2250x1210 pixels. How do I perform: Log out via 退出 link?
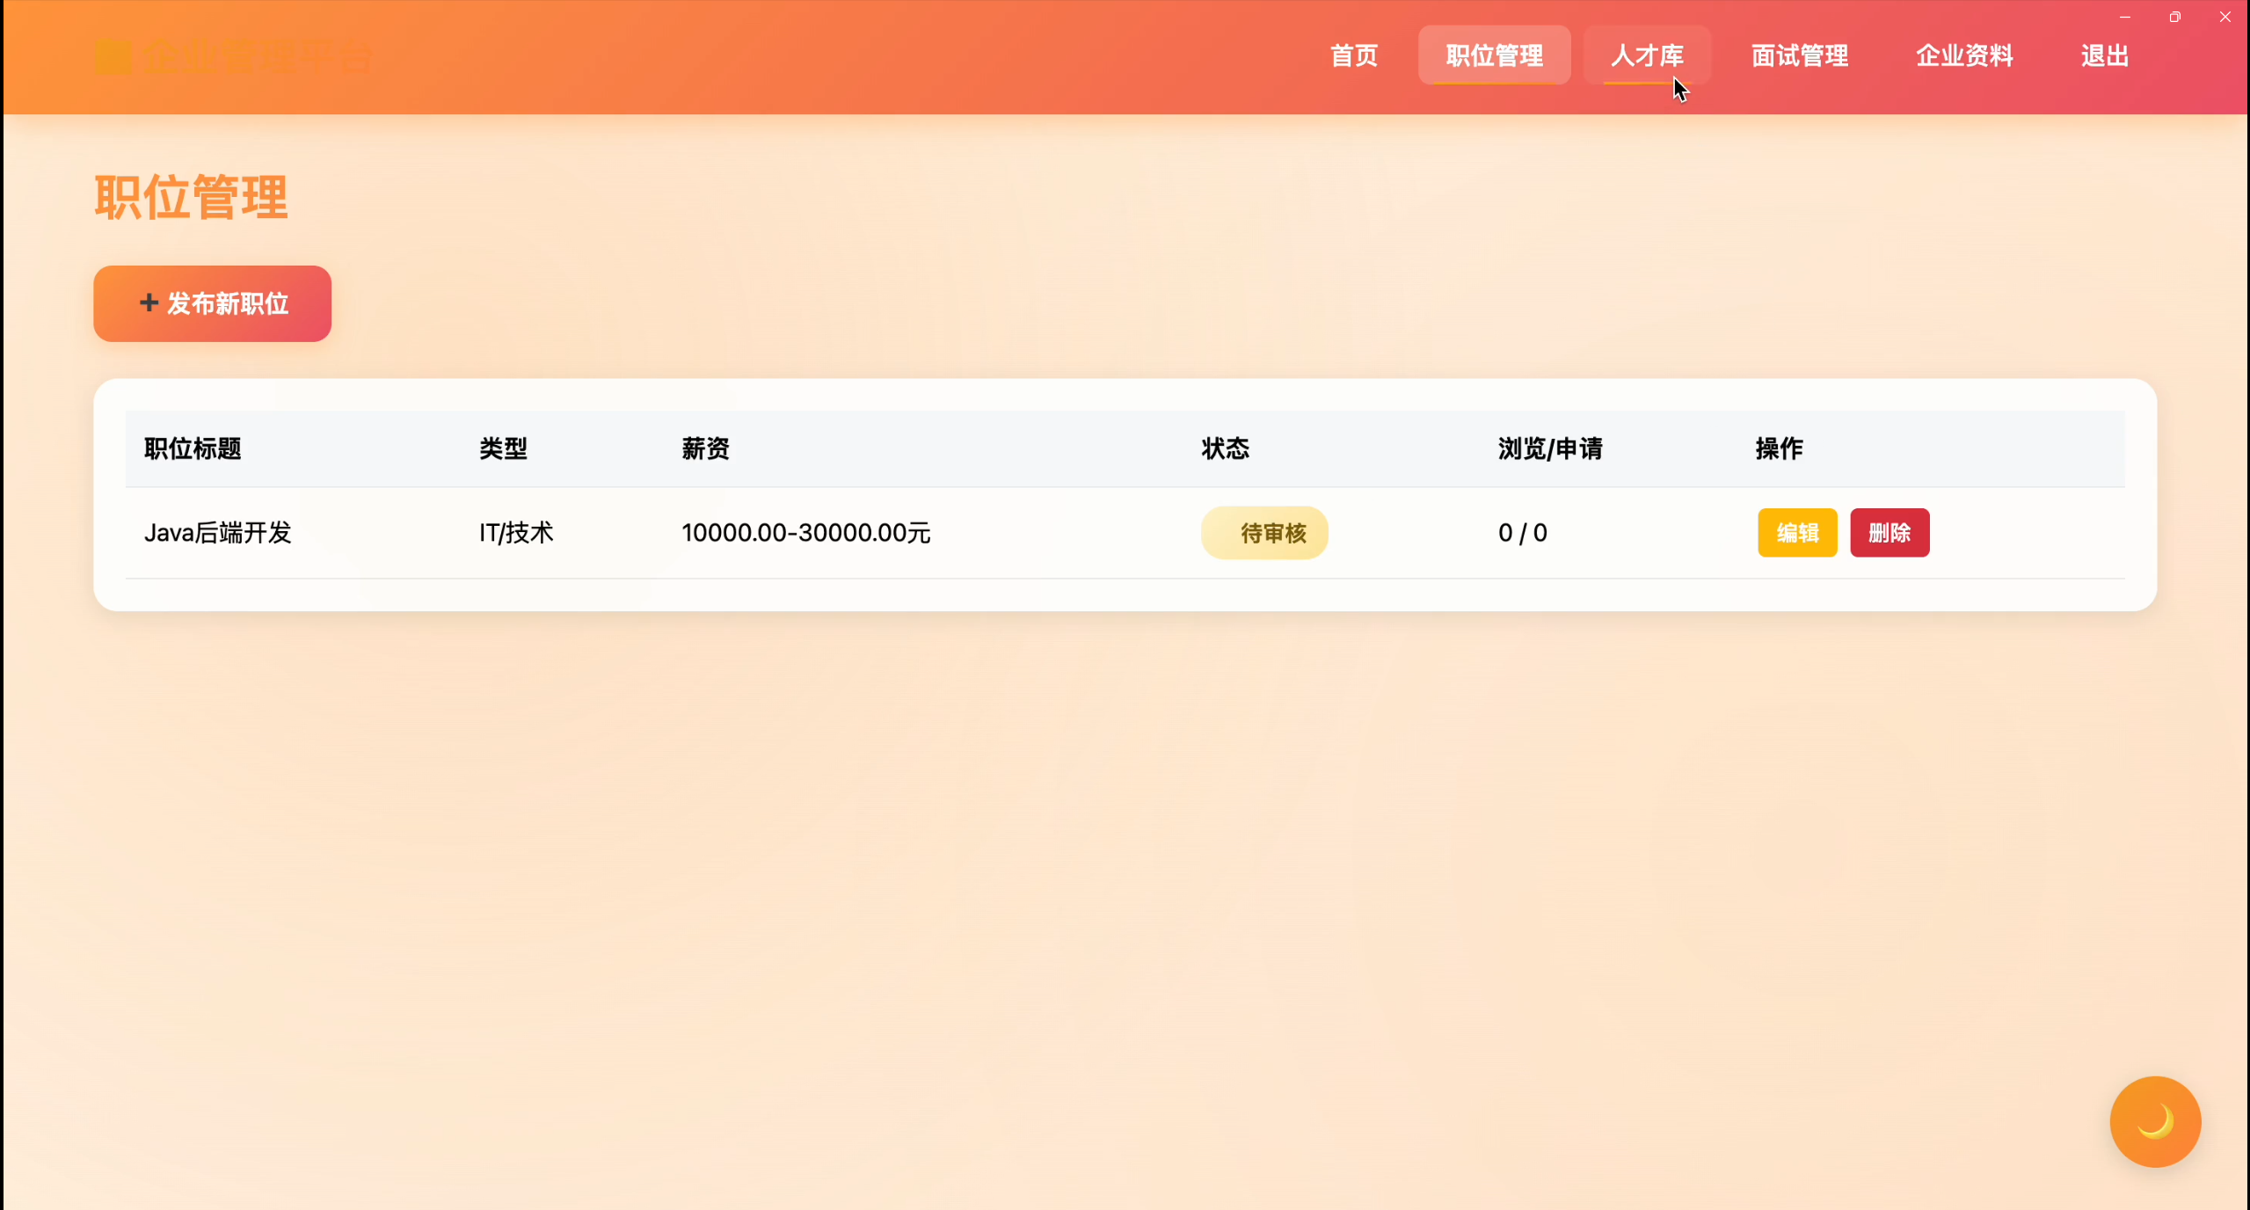pos(2104,55)
